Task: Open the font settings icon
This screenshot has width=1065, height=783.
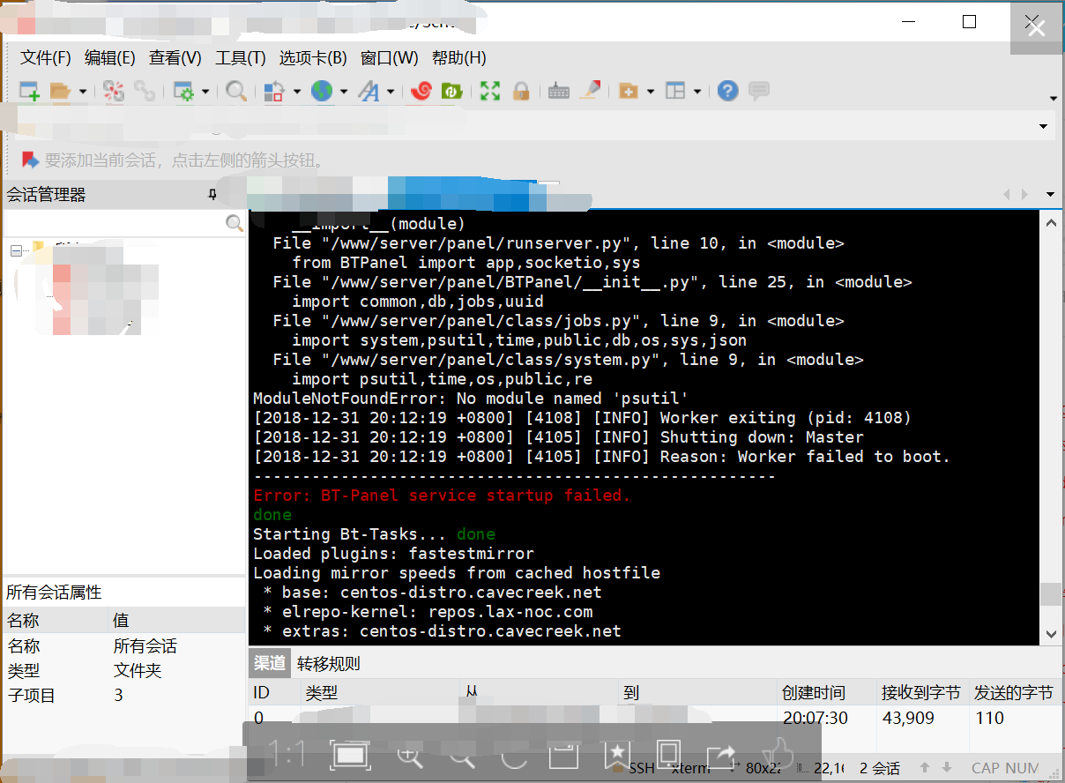Action: click(x=369, y=91)
